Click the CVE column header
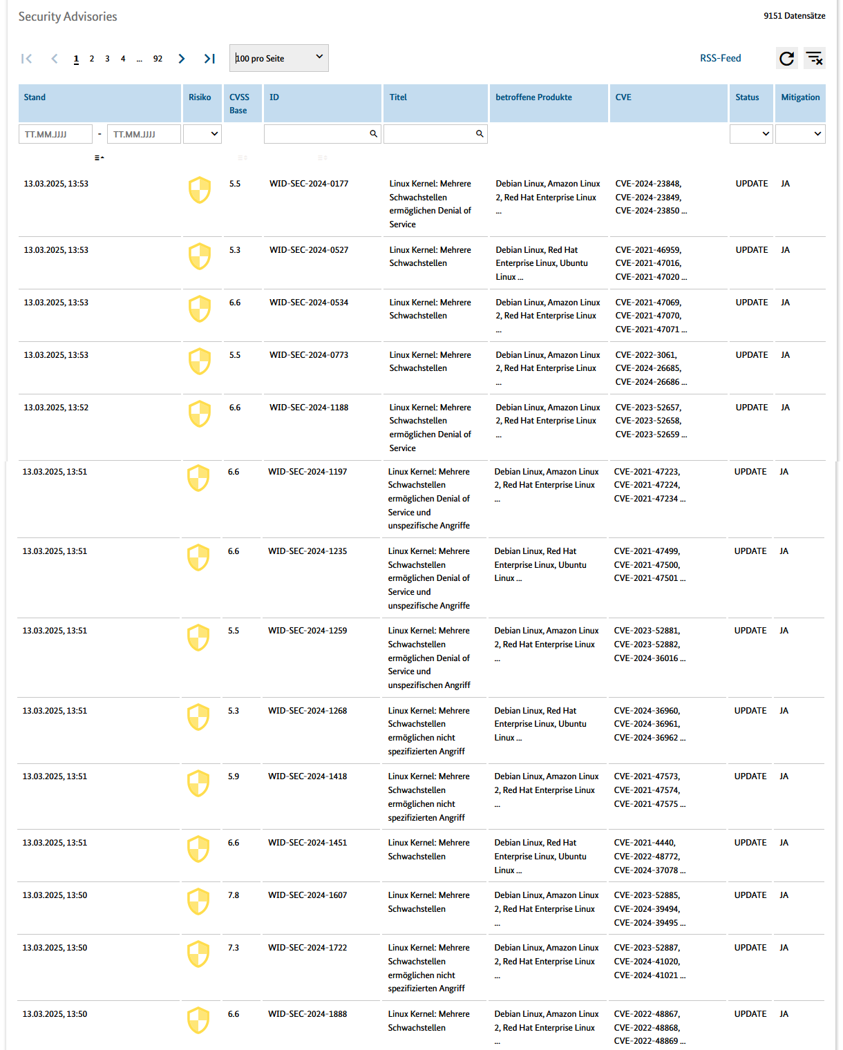The height and width of the screenshot is (1050, 843). point(669,104)
